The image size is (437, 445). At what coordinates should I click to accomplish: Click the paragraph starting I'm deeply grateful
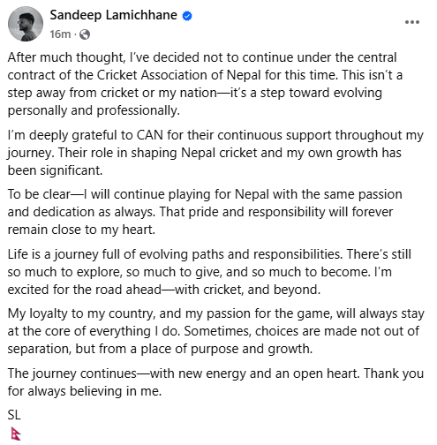215,153
